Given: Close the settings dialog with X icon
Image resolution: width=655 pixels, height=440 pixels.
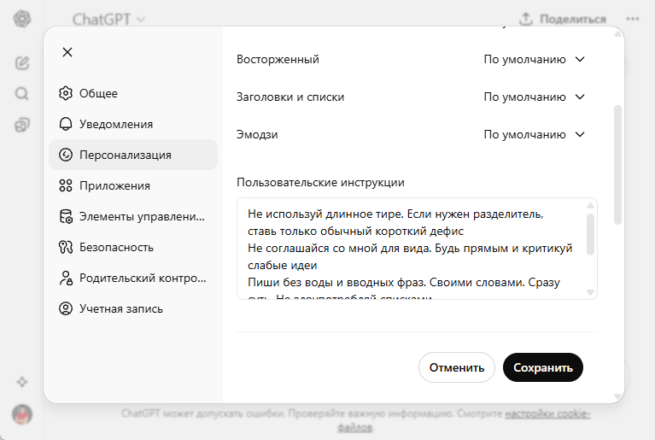Looking at the screenshot, I should pos(67,52).
